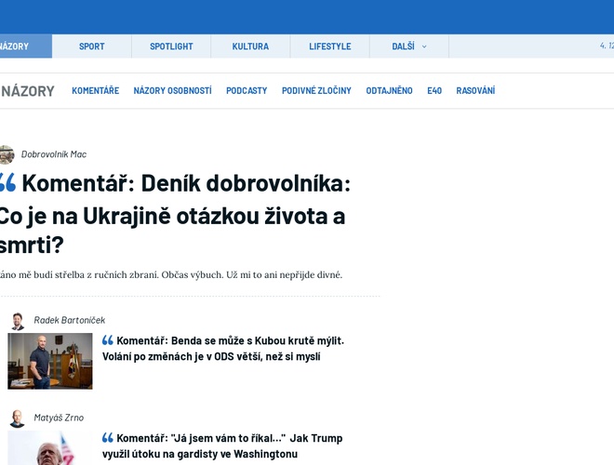Open Názory osobností subsection
The height and width of the screenshot is (465, 614).
click(x=172, y=91)
